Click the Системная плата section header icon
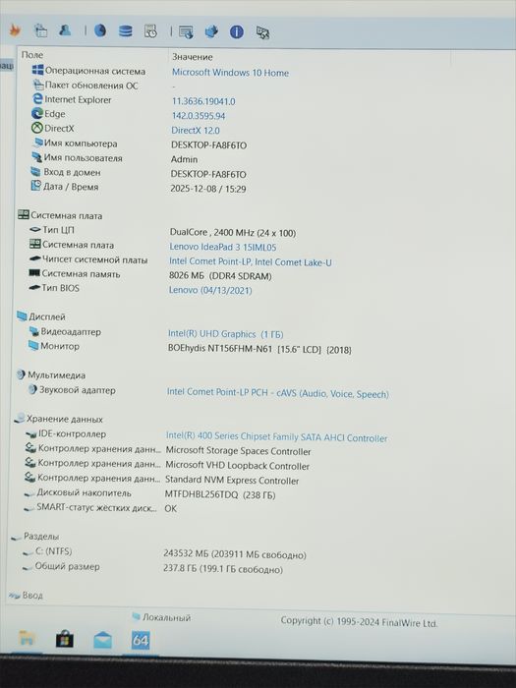 (x=24, y=214)
